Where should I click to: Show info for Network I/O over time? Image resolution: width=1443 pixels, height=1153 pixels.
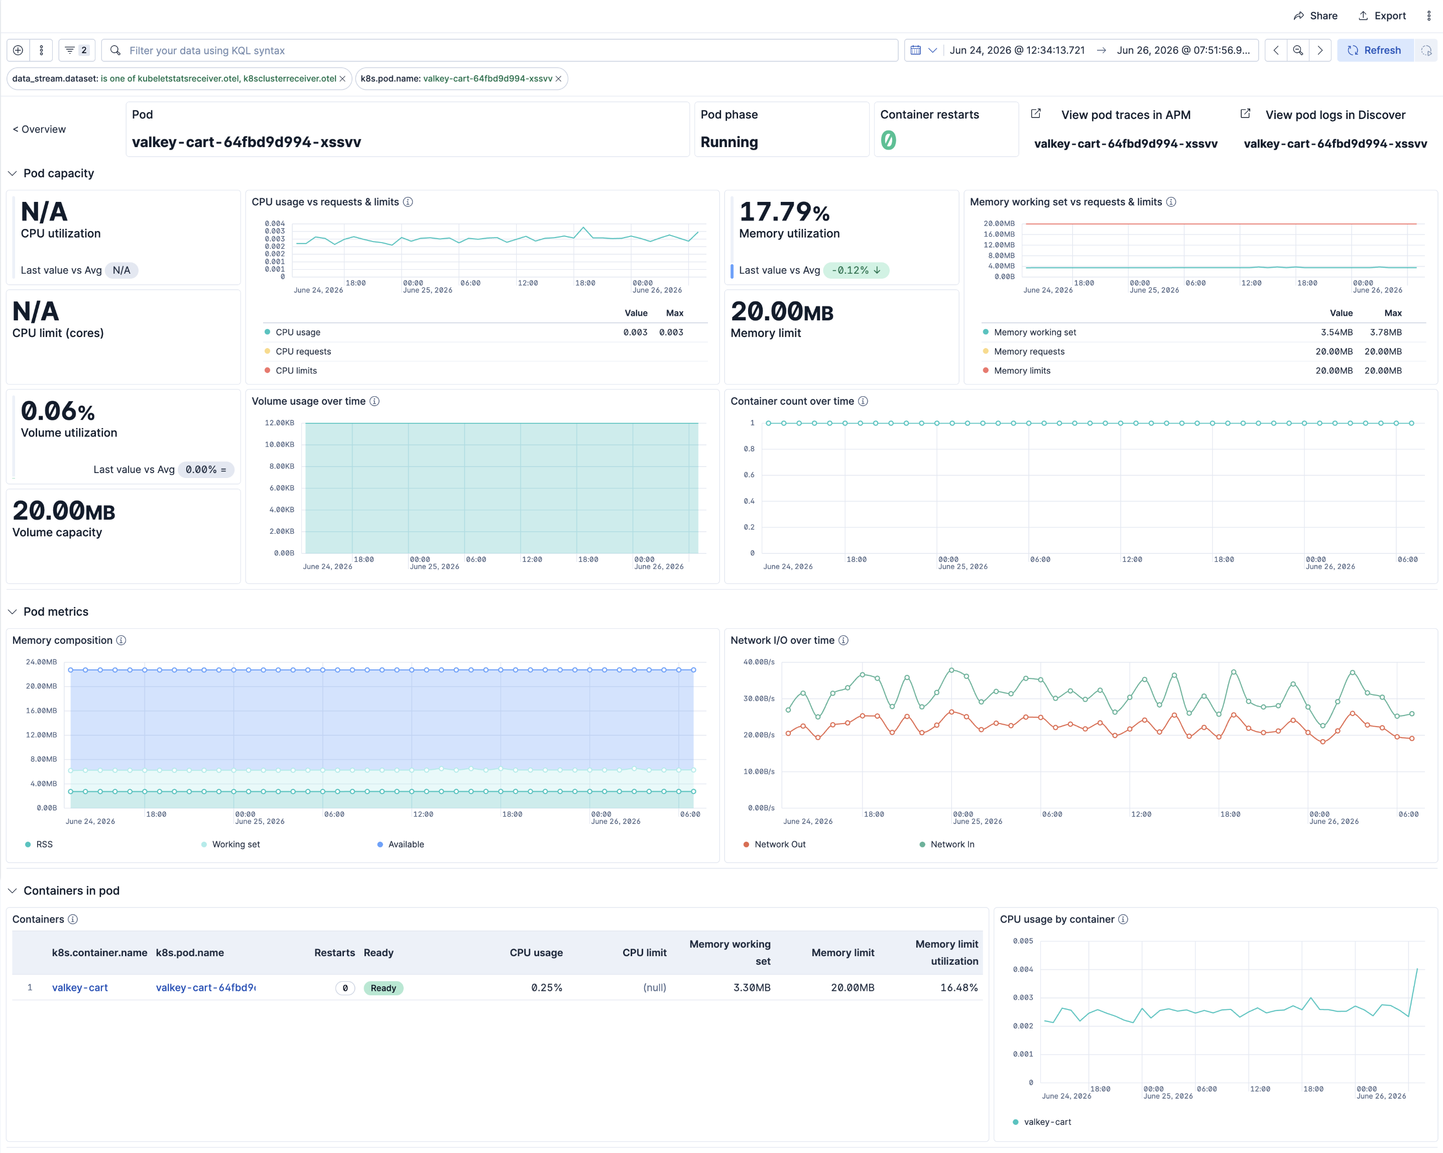(x=844, y=640)
